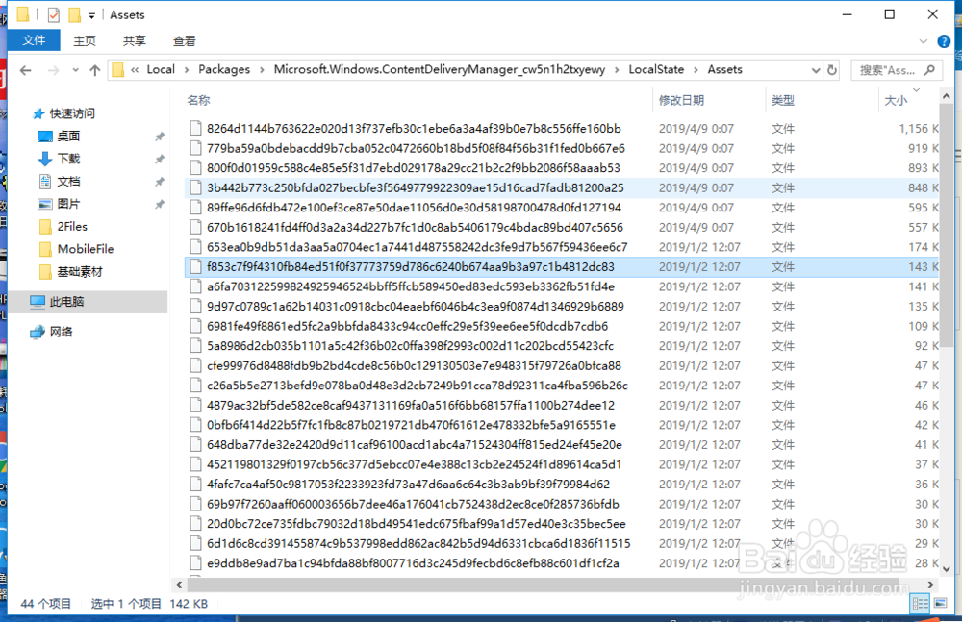Expand the chevron after Packages breadcrumb
Screen dimensions: 962x622
point(262,70)
